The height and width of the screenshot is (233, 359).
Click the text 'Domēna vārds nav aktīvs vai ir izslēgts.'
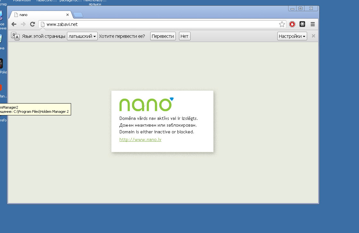click(x=159, y=119)
